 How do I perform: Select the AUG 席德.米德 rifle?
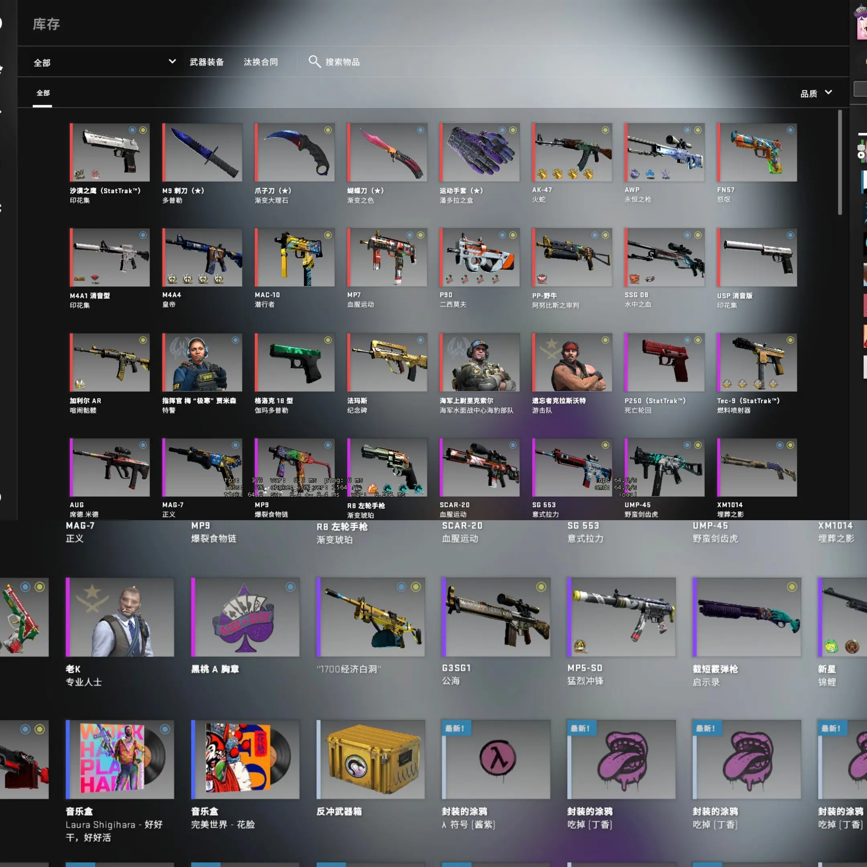pos(110,468)
